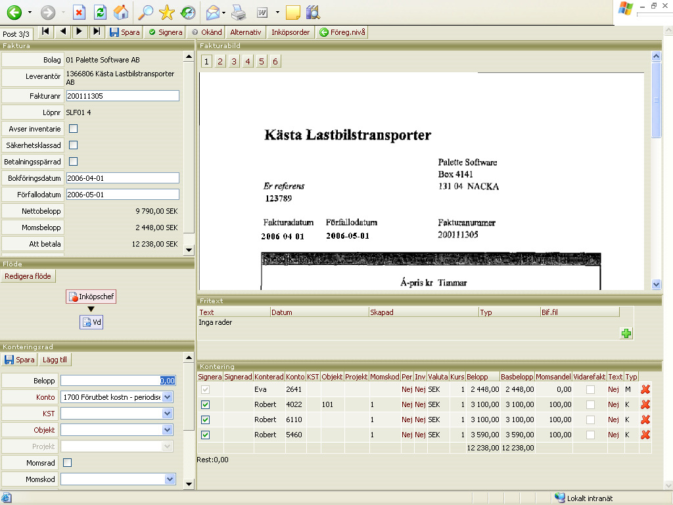The height and width of the screenshot is (505, 673).
Task: Open the Momskod dropdown list
Action: tap(170, 479)
